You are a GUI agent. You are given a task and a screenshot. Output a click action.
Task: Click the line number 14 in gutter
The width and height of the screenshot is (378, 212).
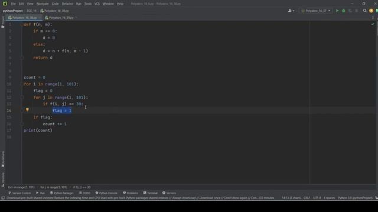(9, 111)
